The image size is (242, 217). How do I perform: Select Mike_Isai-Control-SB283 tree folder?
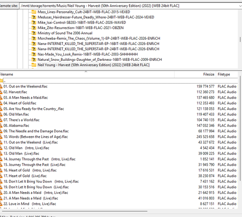click(x=82, y=22)
